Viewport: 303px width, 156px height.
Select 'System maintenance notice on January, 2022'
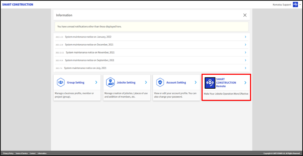pos(88,37)
